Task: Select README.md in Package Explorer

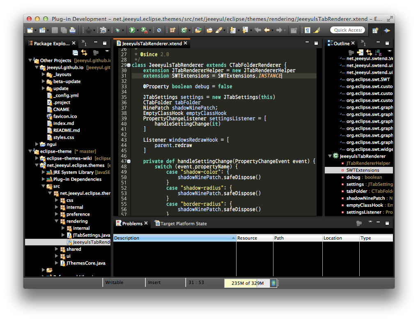Action: [67, 130]
